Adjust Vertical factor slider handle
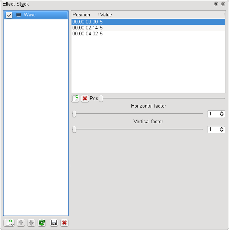Viewport: 229px width, 230px height. pos(74,130)
